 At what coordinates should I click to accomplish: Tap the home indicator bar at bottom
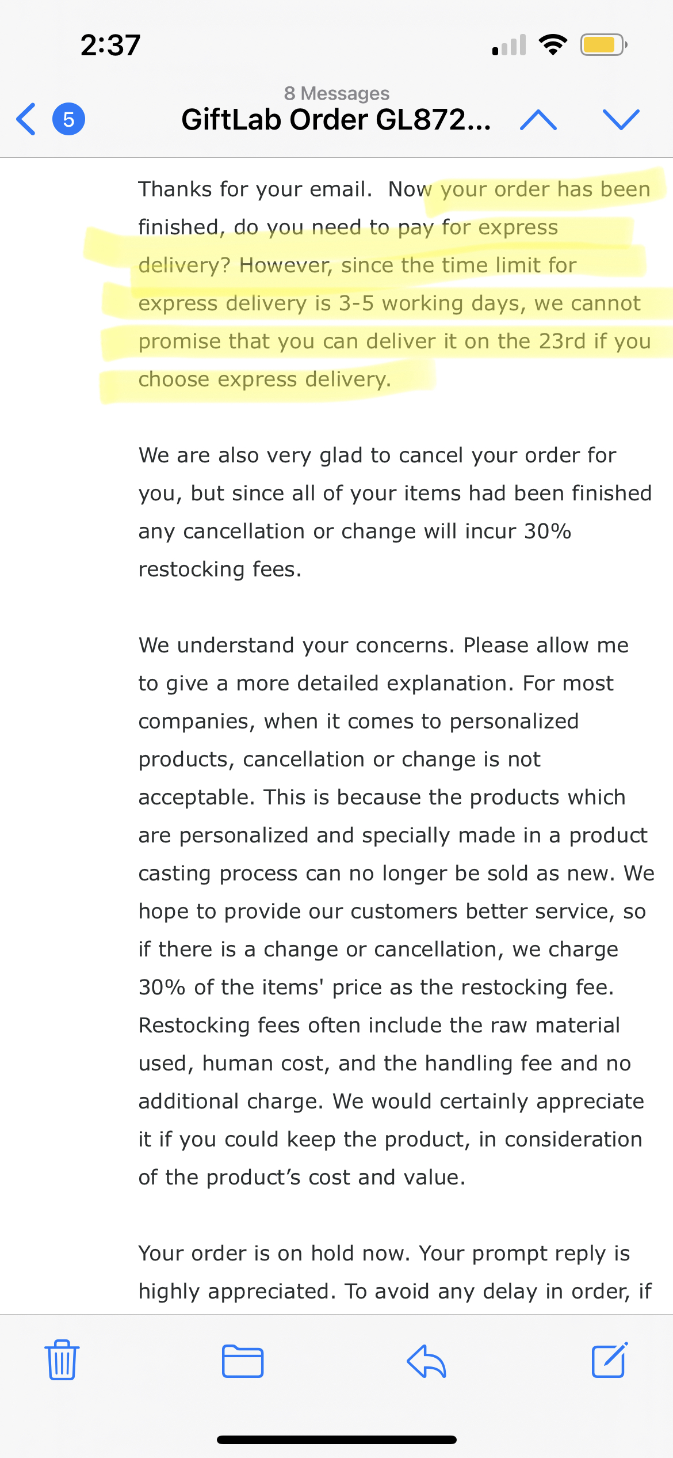336,1440
